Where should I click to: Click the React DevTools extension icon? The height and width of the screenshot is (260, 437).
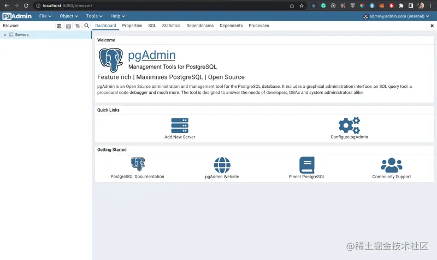coord(314,5)
